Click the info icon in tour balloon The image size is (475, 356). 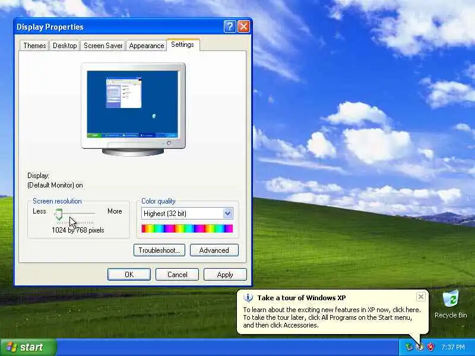tap(248, 298)
